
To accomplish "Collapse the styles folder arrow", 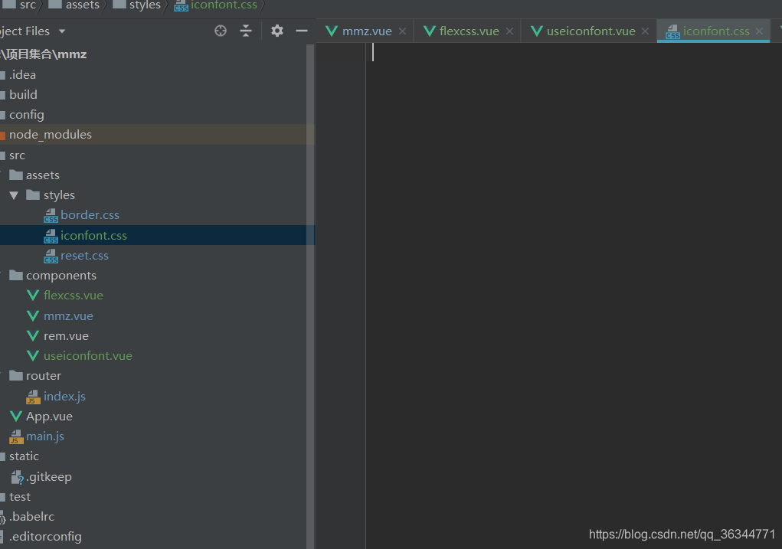I will coord(14,195).
